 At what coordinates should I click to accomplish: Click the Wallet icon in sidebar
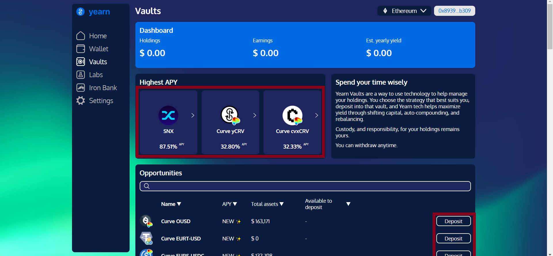click(x=81, y=49)
